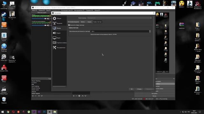Image resolution: width=204 pixels, height=114 pixels.
Task: Mute the Desktop Audio speaker icon in OBS mixer
Action: coord(48,25)
